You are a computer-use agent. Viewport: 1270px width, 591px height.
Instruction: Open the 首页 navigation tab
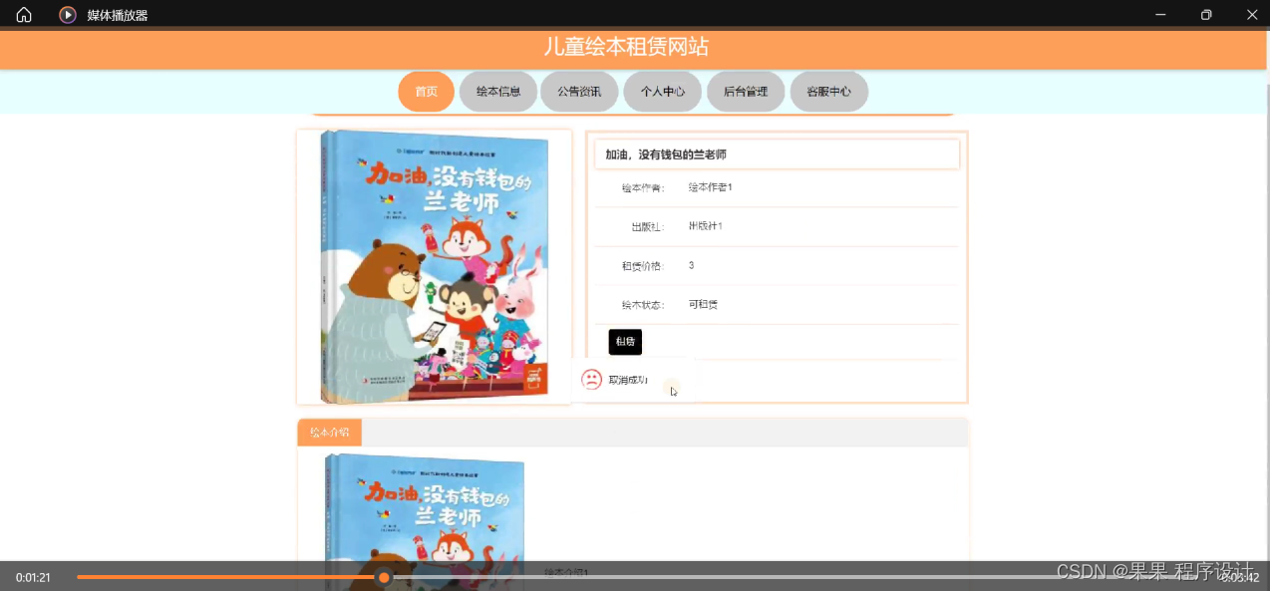(x=427, y=92)
